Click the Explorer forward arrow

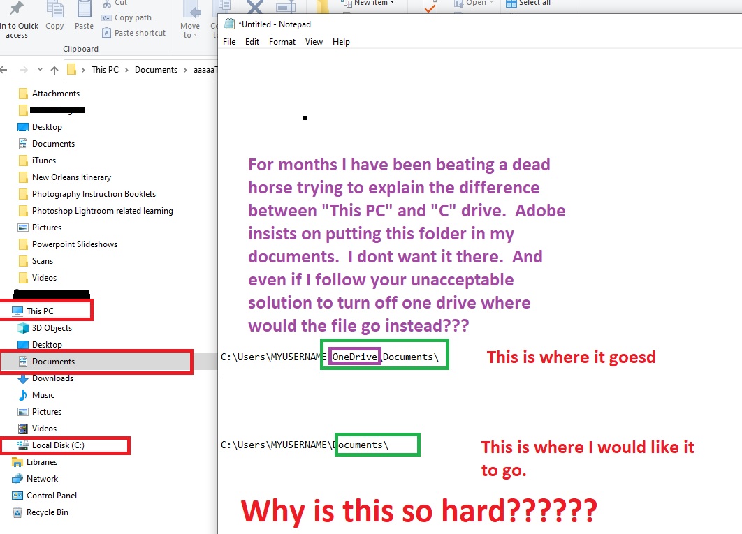[x=23, y=70]
